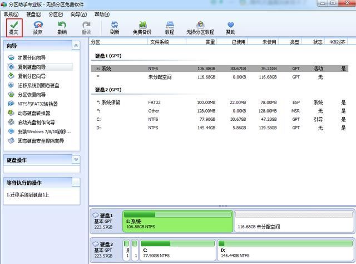The image size is (356, 264).
Task: Click the 放弃 (Discard) toolbar icon
Action: click(x=38, y=27)
